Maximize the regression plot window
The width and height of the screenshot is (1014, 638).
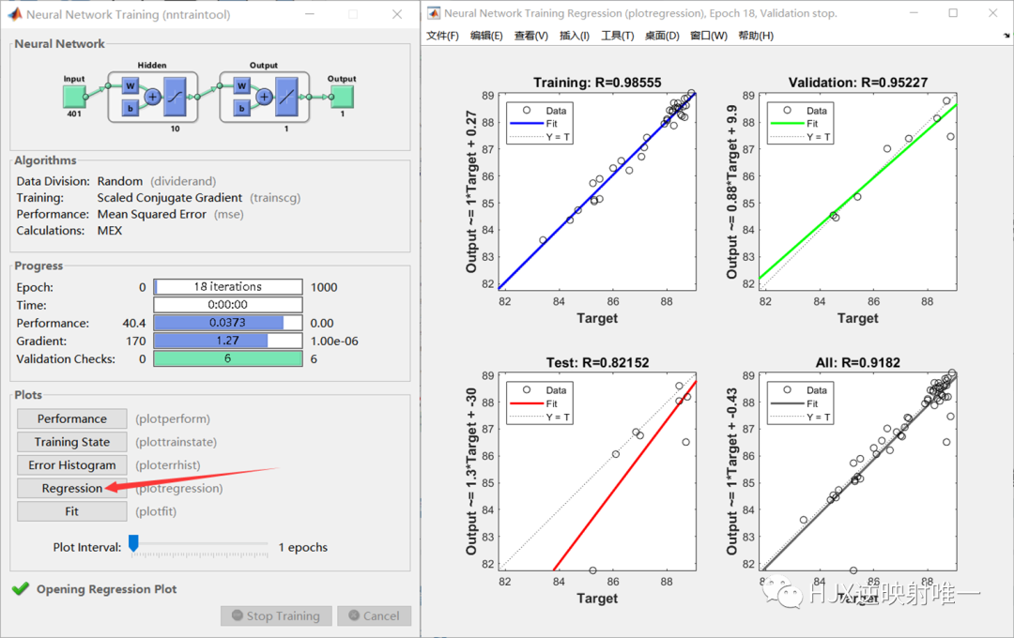(953, 13)
